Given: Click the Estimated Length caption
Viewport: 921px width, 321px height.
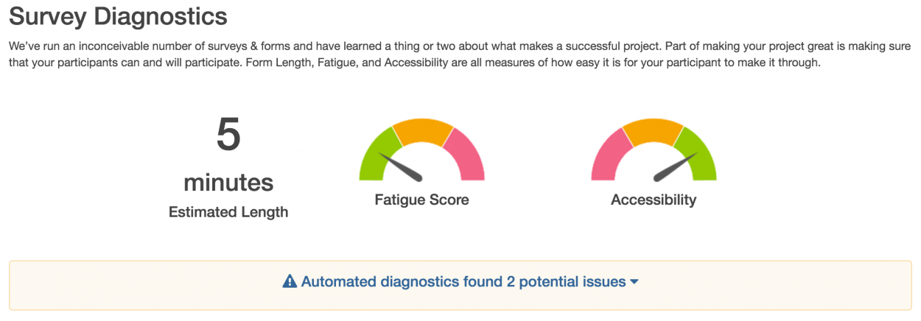Looking at the screenshot, I should (x=228, y=212).
